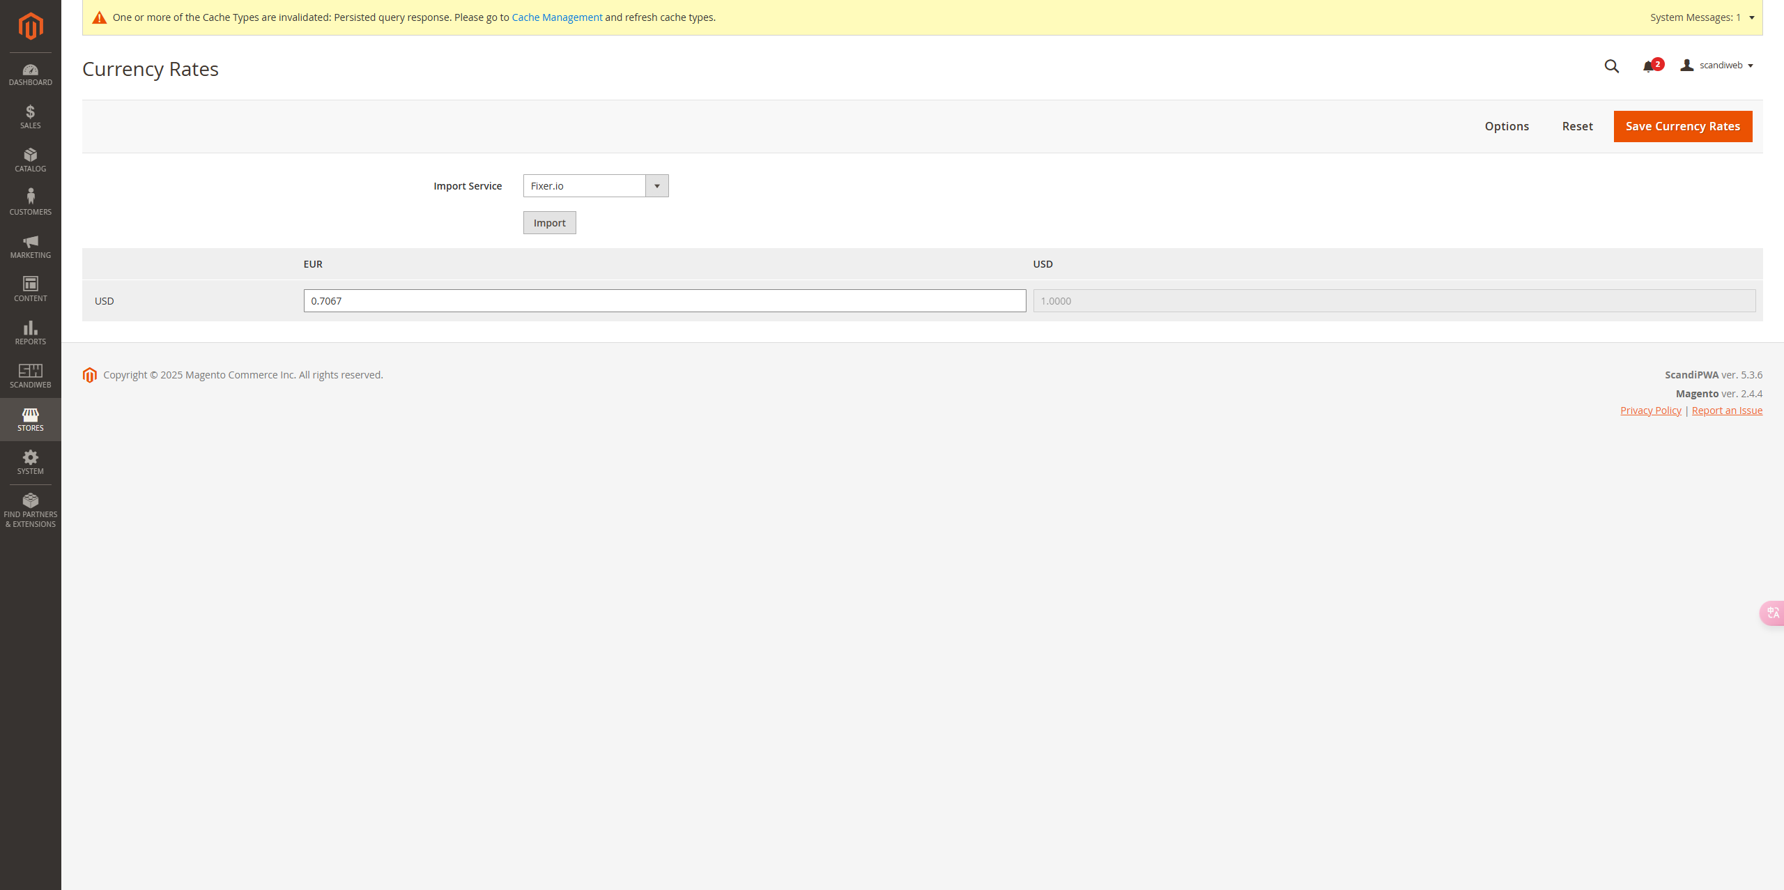Viewport: 1784px width, 890px height.
Task: Open the scandiweb account dropdown
Action: point(1718,66)
